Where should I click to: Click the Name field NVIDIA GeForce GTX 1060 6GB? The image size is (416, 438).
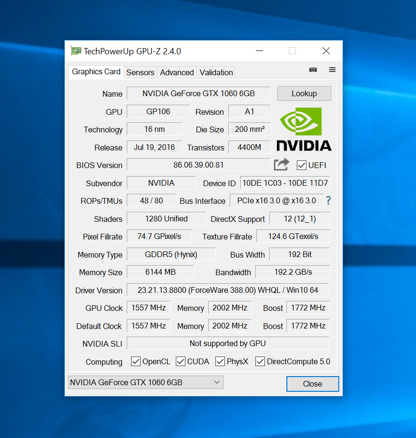coord(199,93)
